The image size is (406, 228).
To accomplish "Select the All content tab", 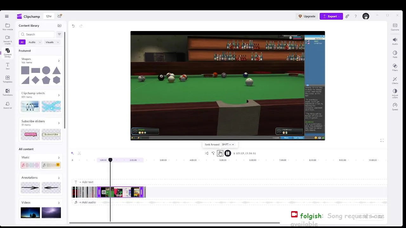I will tap(22, 42).
